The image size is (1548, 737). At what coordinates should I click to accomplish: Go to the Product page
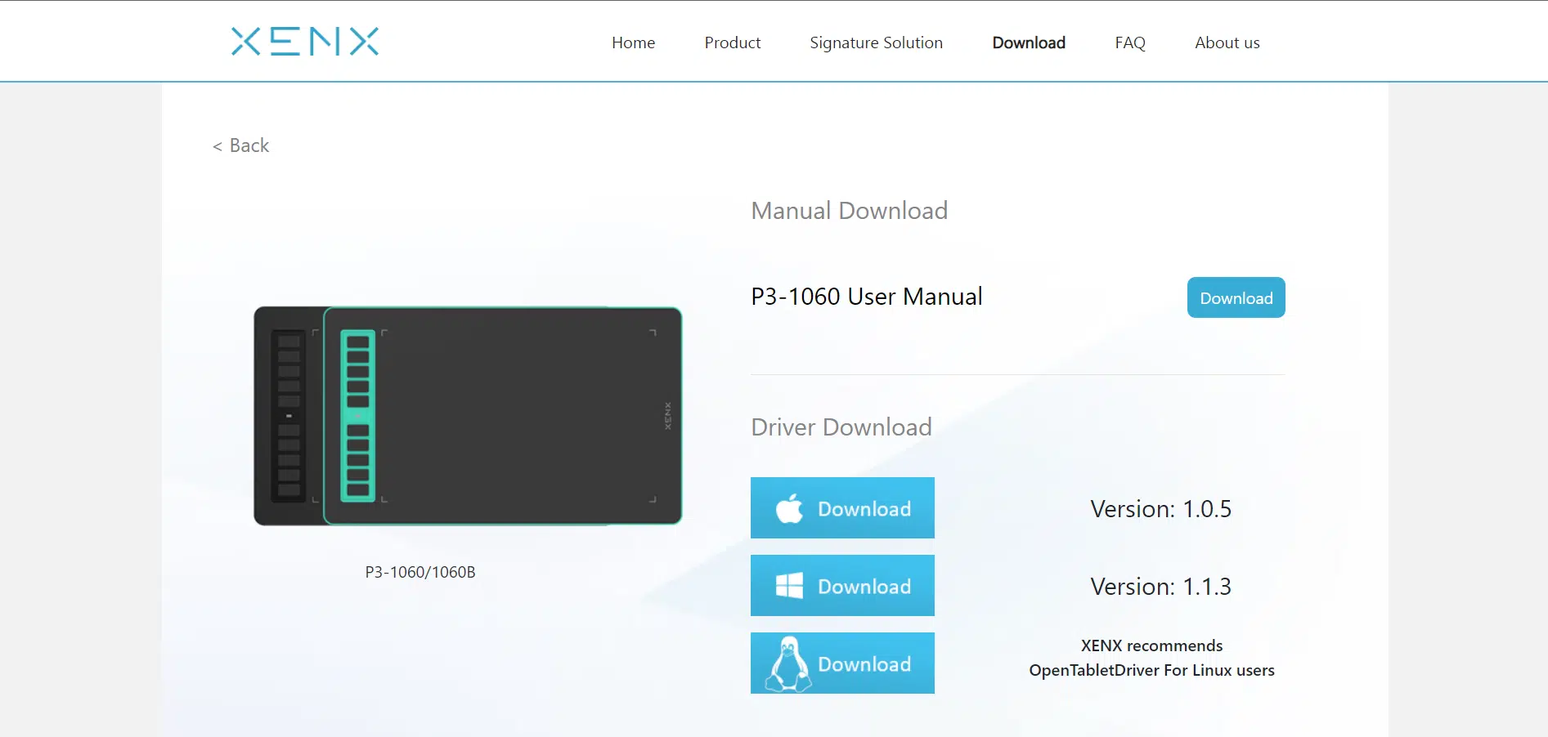pyautogui.click(x=733, y=42)
